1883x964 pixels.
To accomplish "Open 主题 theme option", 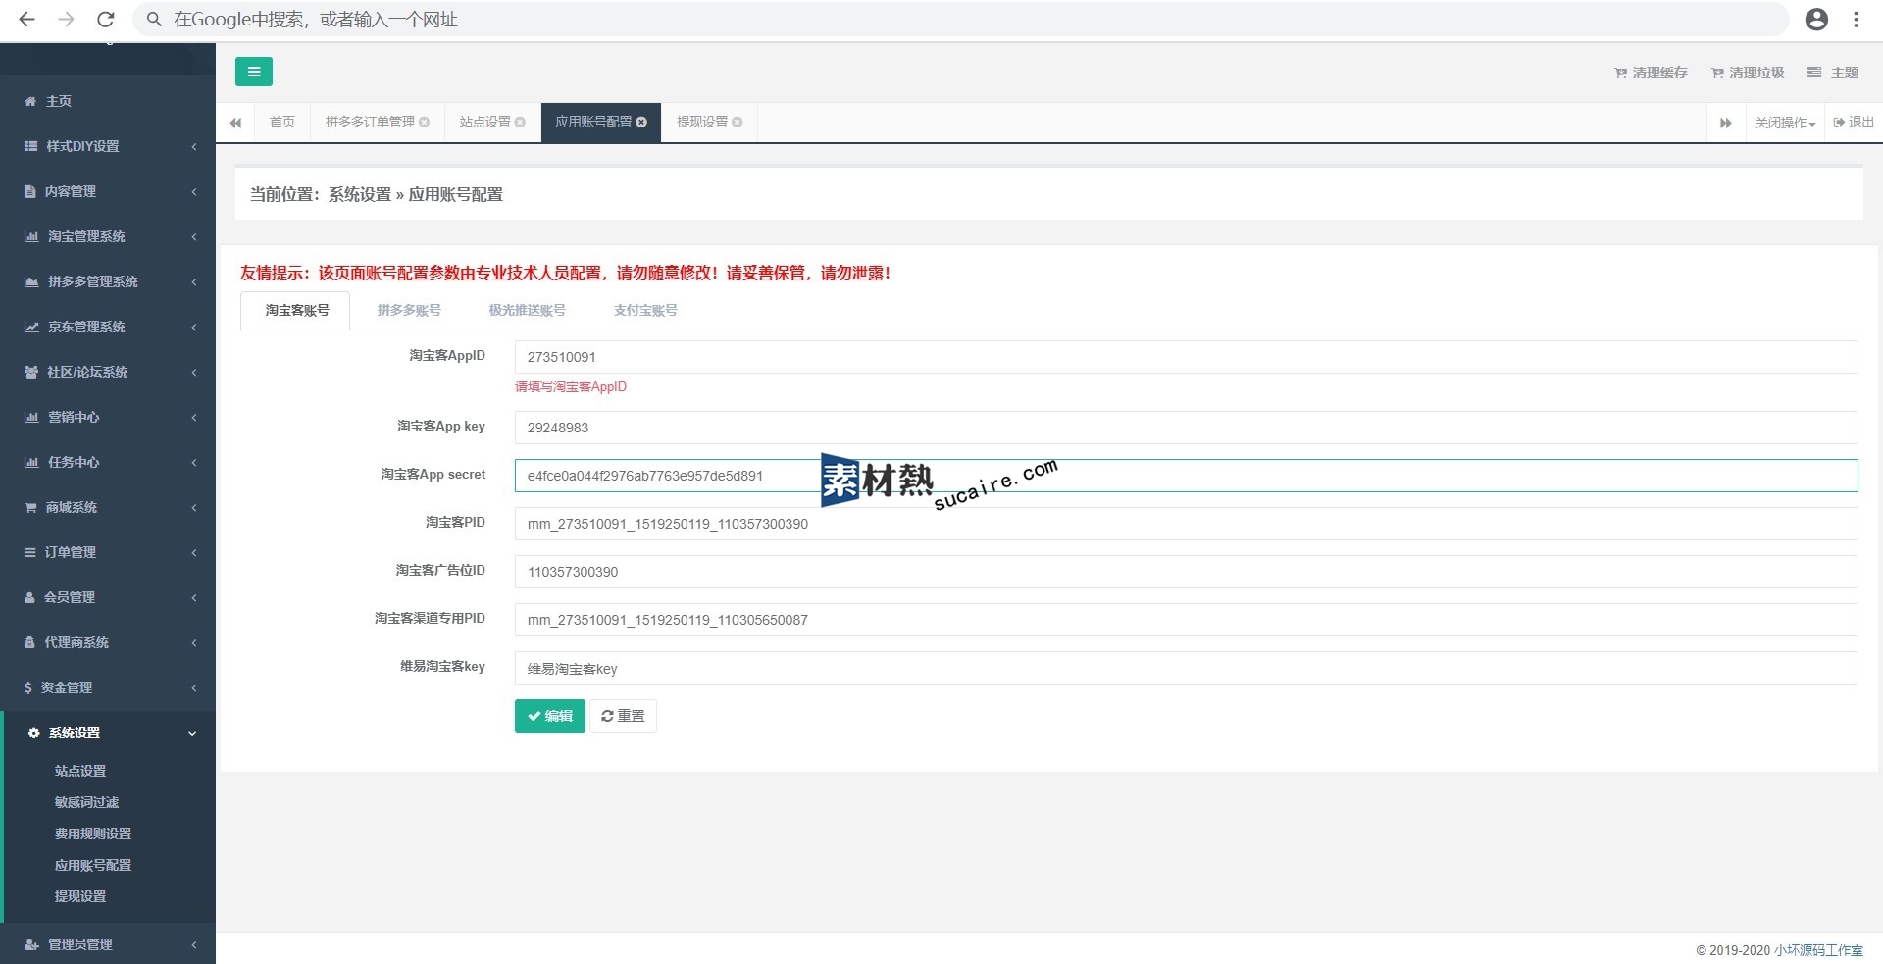I will click(x=1833, y=73).
